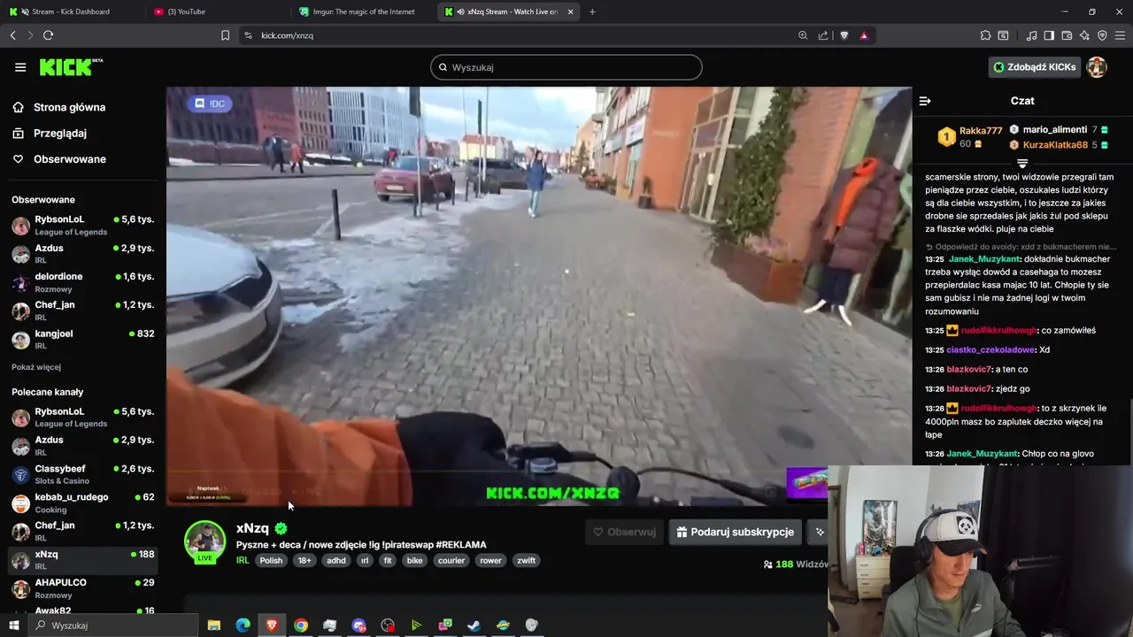Click Rakka777 top gifter in chat
The width and height of the screenshot is (1133, 637).
click(981, 131)
